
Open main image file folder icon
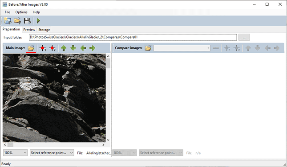pos(31,48)
